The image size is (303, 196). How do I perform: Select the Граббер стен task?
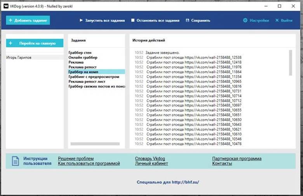[80, 52]
